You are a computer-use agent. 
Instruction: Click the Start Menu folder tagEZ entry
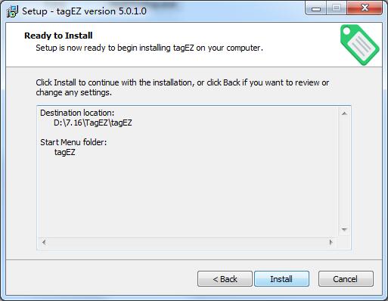click(65, 152)
